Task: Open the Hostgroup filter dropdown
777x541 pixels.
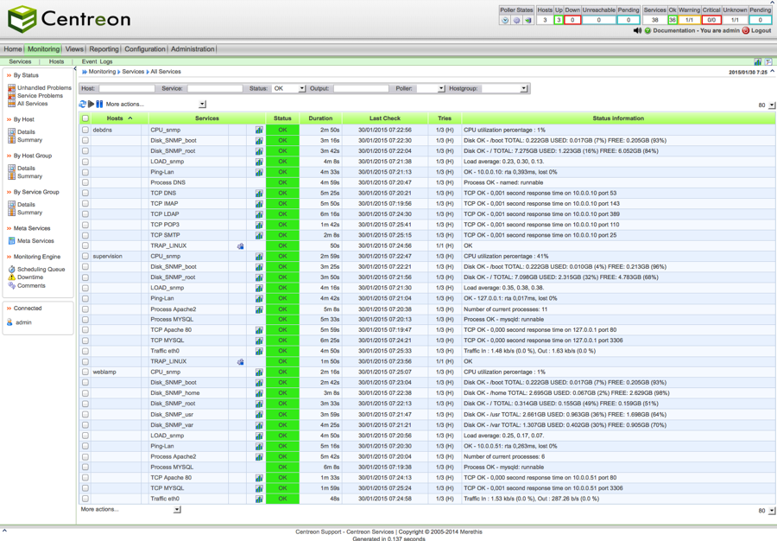Action: click(505, 88)
